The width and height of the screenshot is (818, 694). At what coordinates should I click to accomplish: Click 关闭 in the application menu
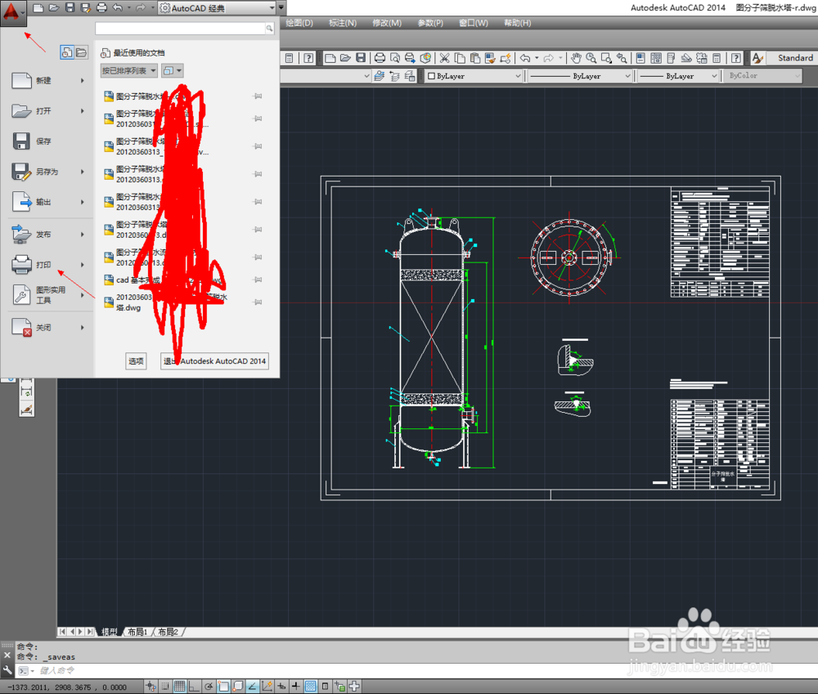point(47,328)
